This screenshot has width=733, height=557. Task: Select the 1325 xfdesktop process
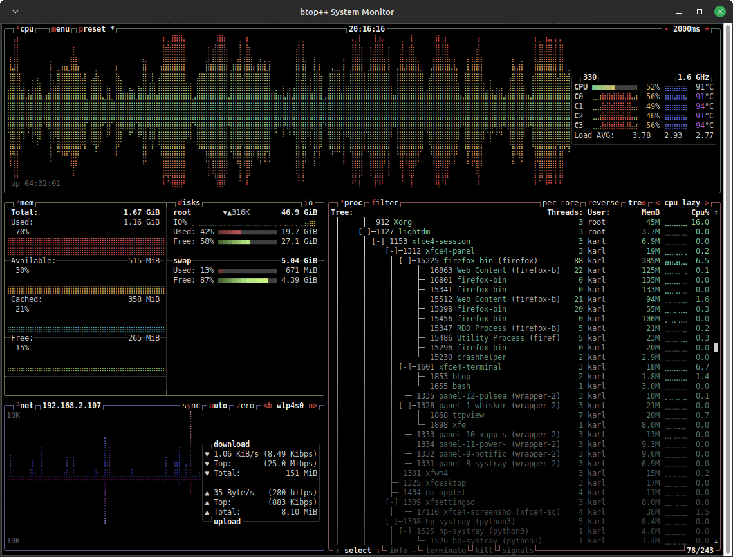520,483
